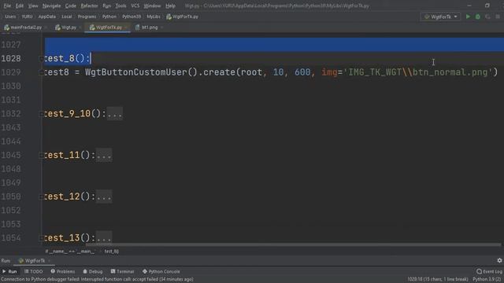Click the Local breadcrumb
504x283 pixels.
coord(66,17)
